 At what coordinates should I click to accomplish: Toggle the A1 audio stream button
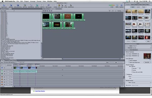point(2,71)
